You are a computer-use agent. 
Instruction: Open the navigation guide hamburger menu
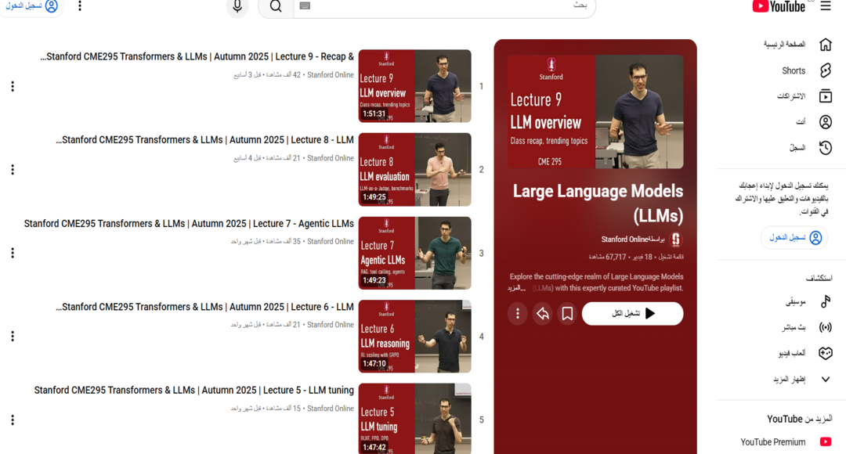(x=827, y=7)
